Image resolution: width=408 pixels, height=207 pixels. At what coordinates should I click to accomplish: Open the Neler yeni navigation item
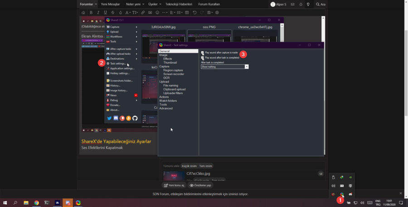point(133,4)
